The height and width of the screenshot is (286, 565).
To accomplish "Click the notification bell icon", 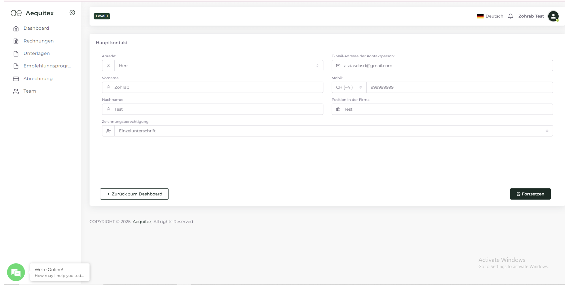I will pos(510,16).
